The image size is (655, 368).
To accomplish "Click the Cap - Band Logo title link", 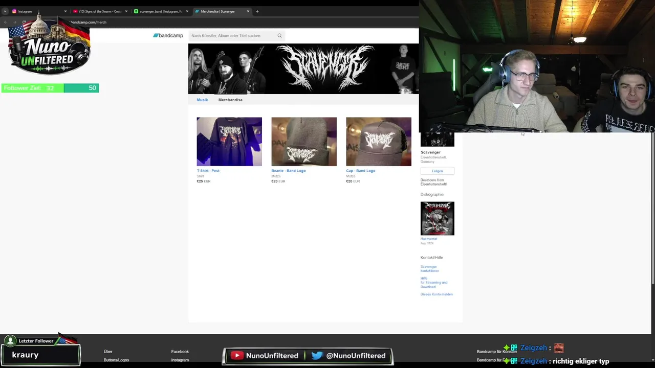I will click(361, 171).
